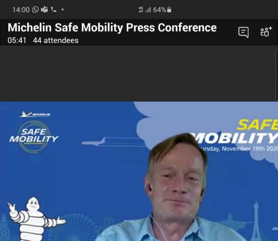The width and height of the screenshot is (278, 241).
Task: Show the 44 attendees list
Action: point(56,41)
